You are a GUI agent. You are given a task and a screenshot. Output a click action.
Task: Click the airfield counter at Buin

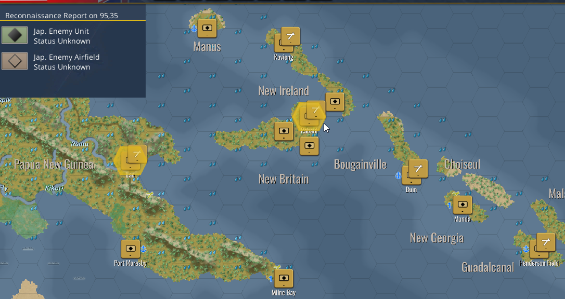click(418, 169)
